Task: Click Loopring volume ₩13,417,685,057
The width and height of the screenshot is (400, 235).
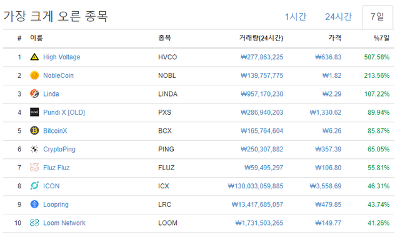Action: pyautogui.click(x=257, y=204)
